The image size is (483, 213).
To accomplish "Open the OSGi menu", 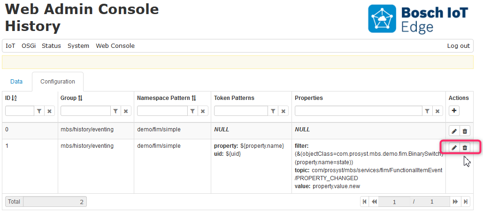I will (x=29, y=46).
